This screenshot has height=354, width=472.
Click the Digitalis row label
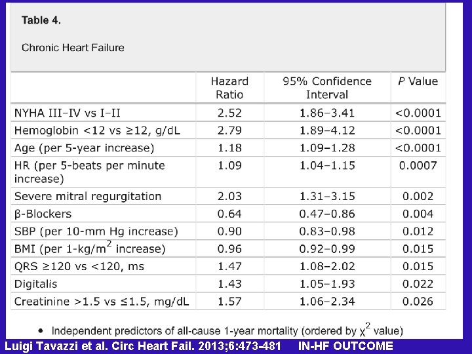point(35,284)
